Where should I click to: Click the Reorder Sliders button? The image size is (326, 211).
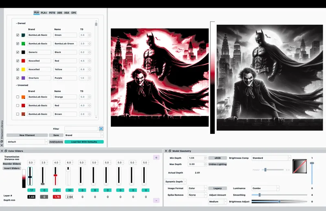click(x=12, y=164)
